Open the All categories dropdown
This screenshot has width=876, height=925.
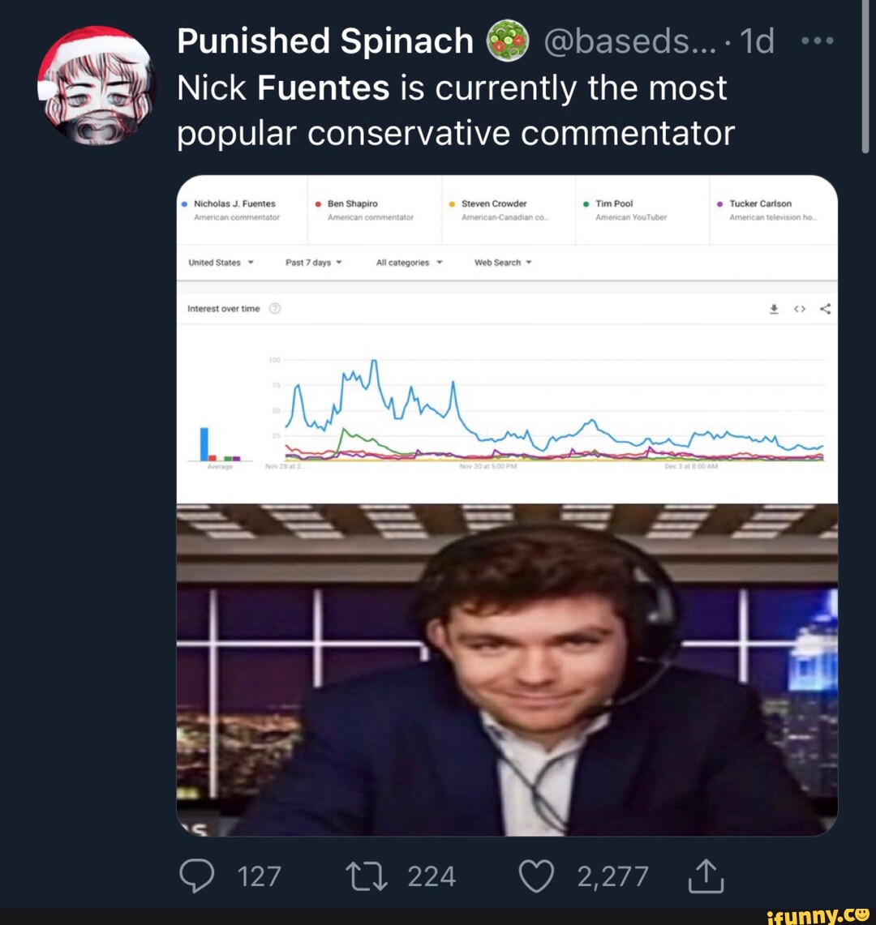407,262
